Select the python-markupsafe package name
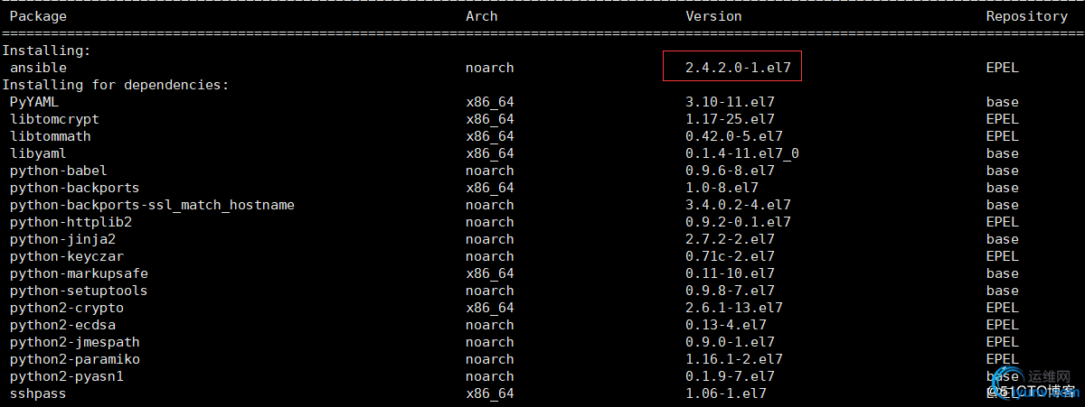 pyautogui.click(x=79, y=273)
